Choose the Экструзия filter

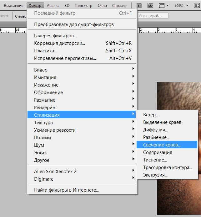(167, 175)
